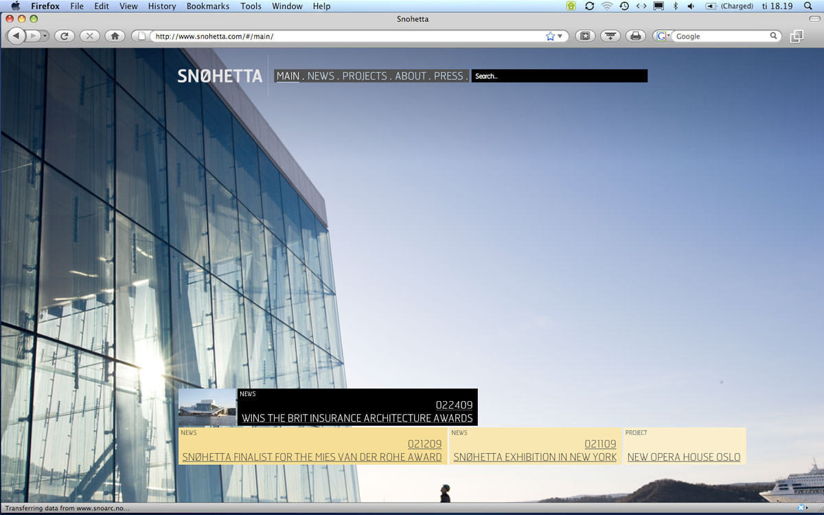Click the page icon in the address bar
824x515 pixels.
142,36
